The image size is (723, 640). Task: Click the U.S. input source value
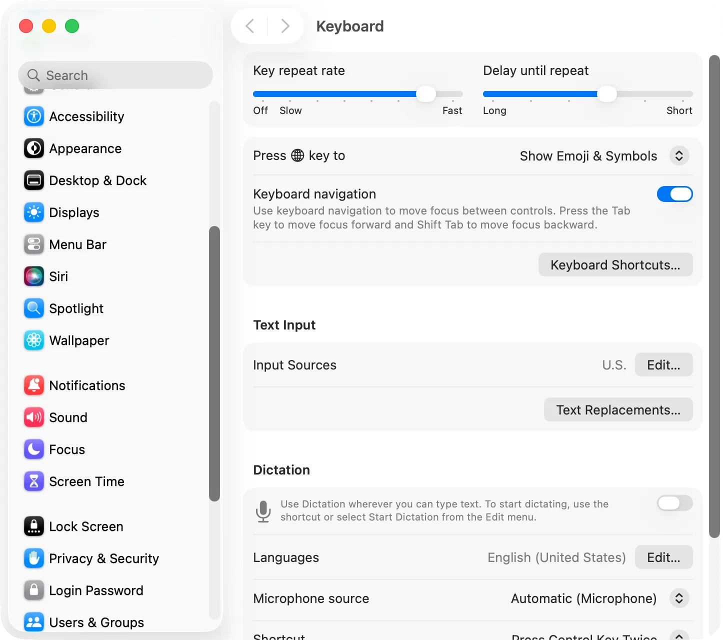(x=614, y=365)
